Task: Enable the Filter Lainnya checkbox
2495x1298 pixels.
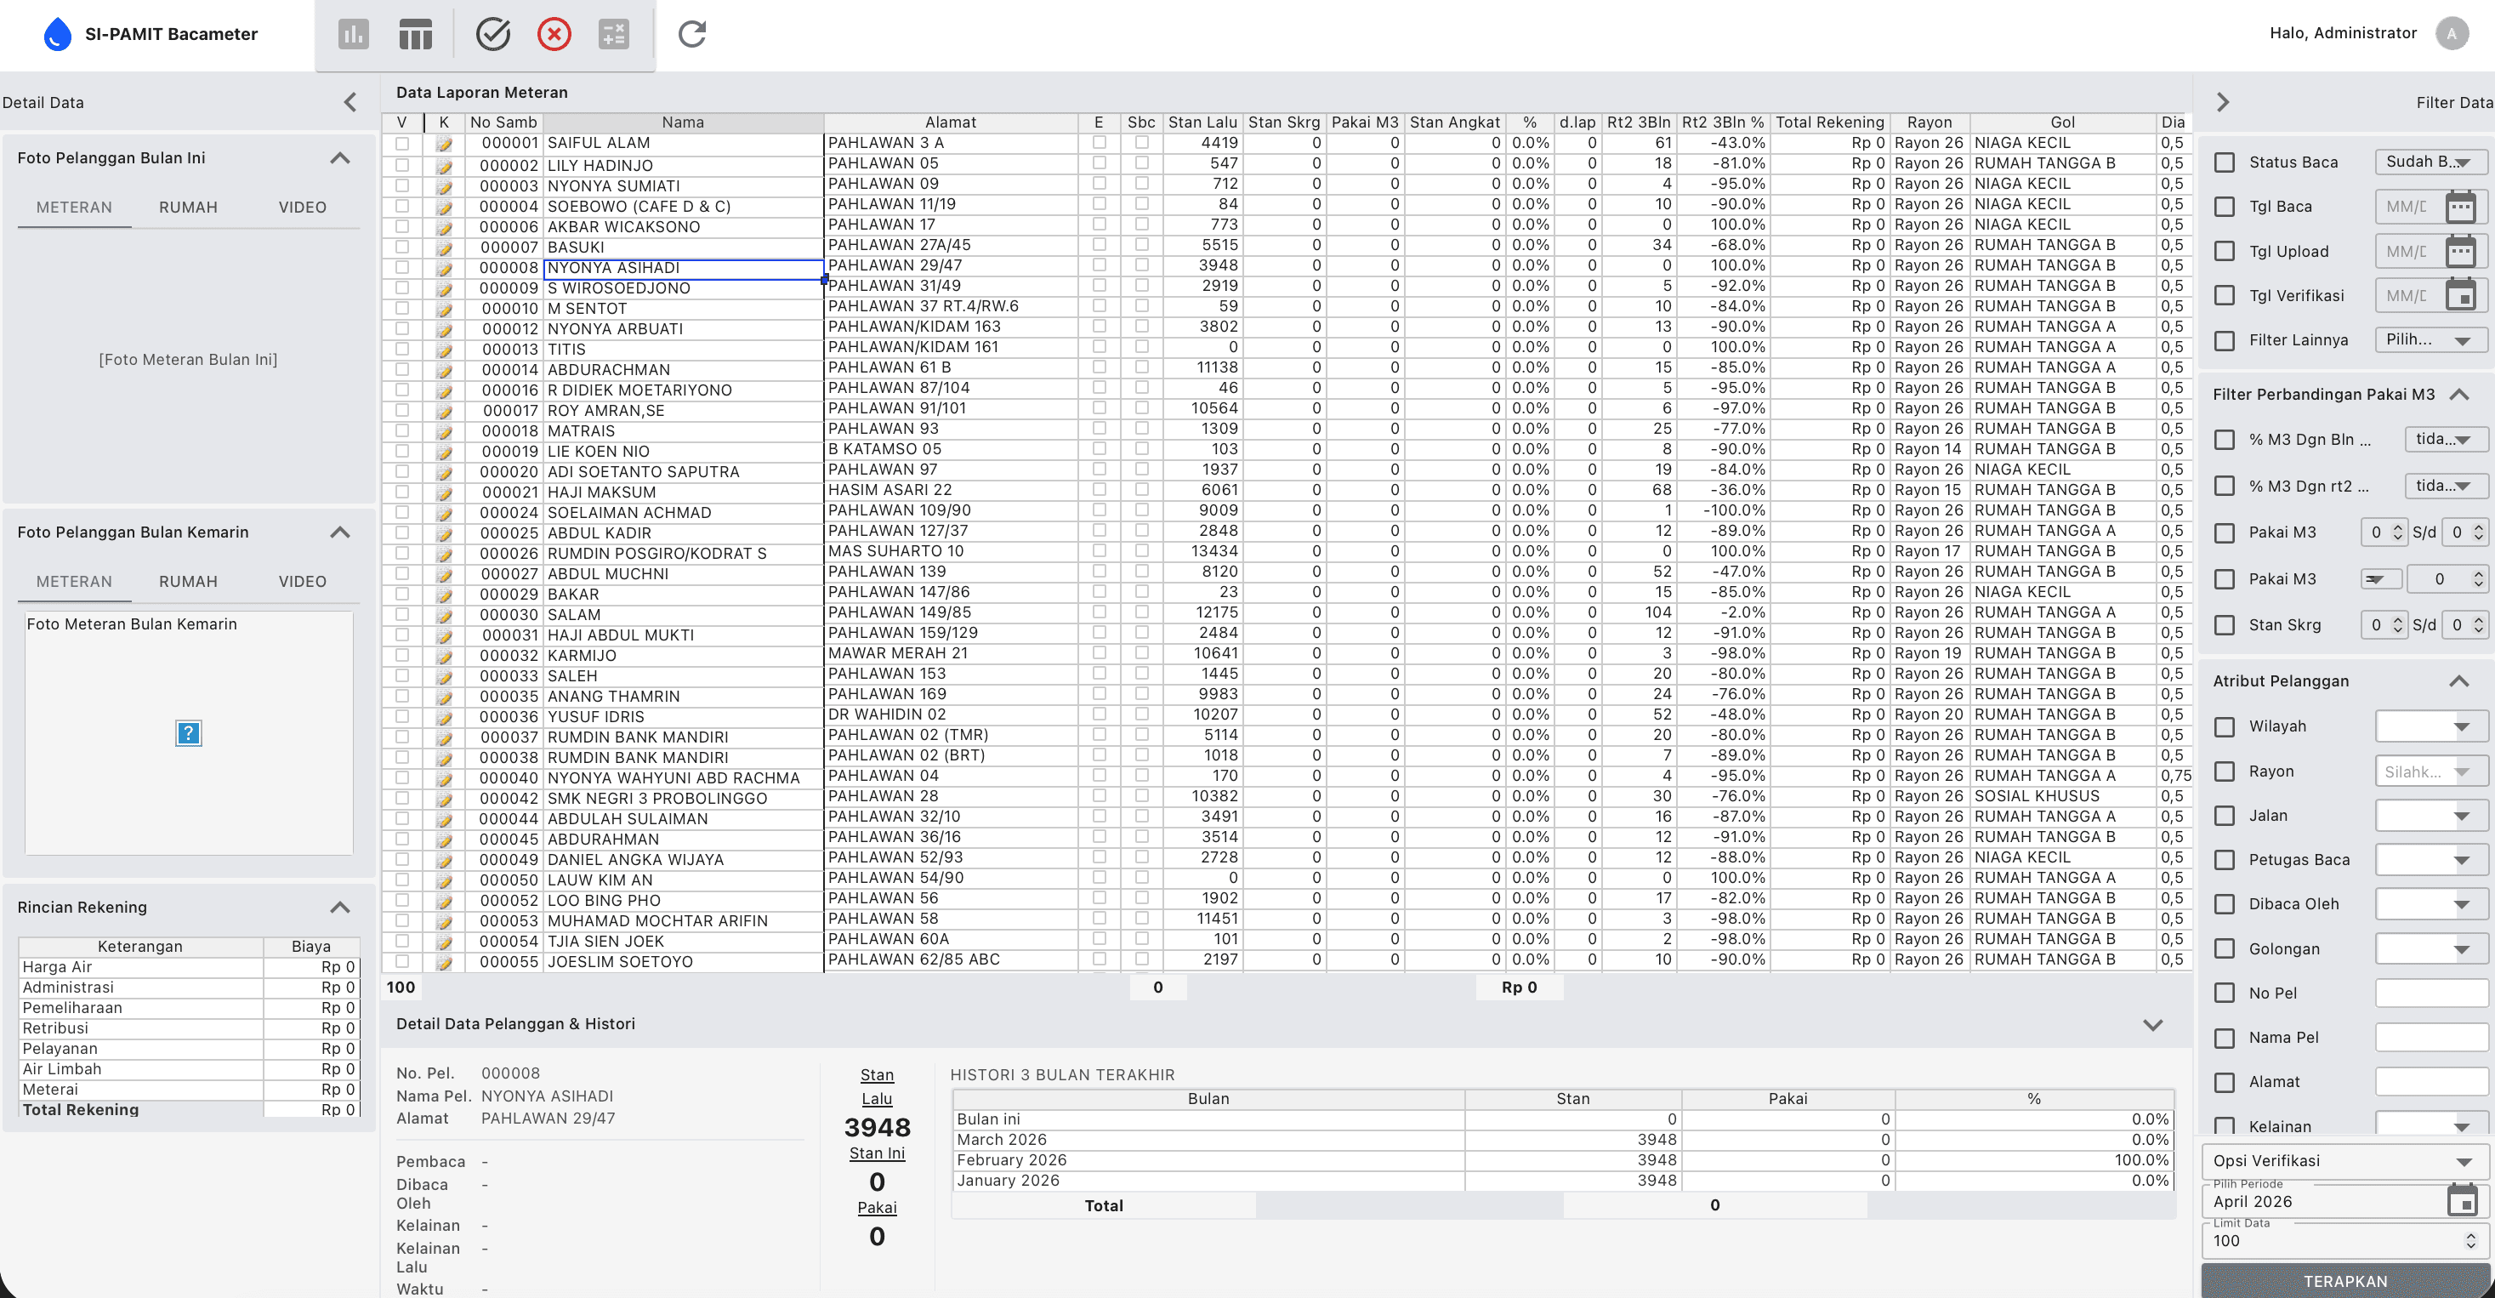Action: (x=2225, y=340)
